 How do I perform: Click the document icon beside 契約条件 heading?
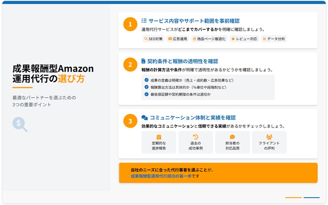[x=143, y=61]
